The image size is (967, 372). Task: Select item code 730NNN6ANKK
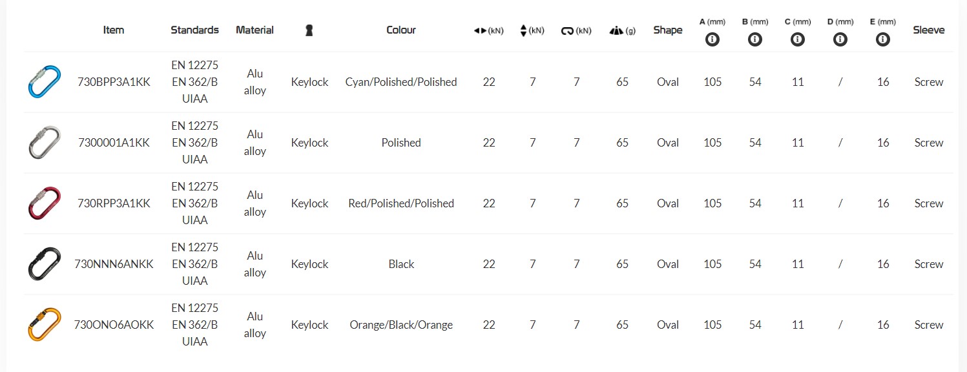point(114,264)
